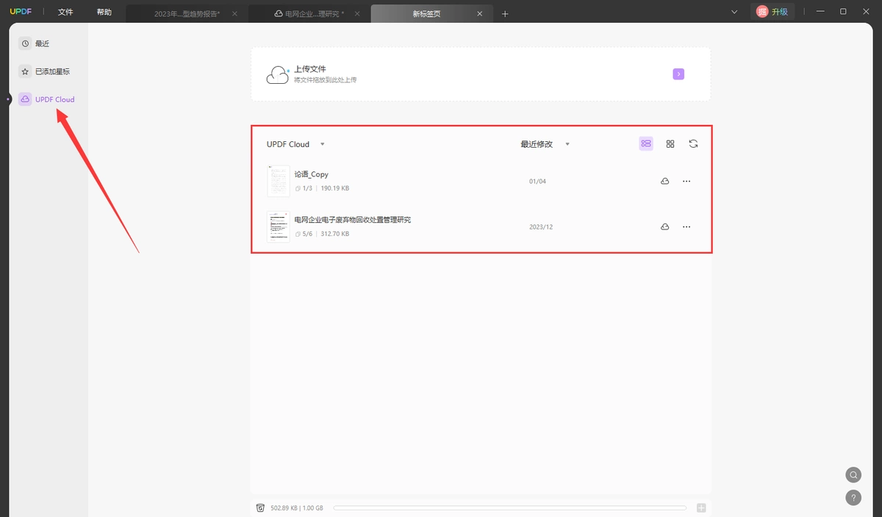Open the help question mark button
Viewport: 882px width, 517px height.
[x=853, y=498]
